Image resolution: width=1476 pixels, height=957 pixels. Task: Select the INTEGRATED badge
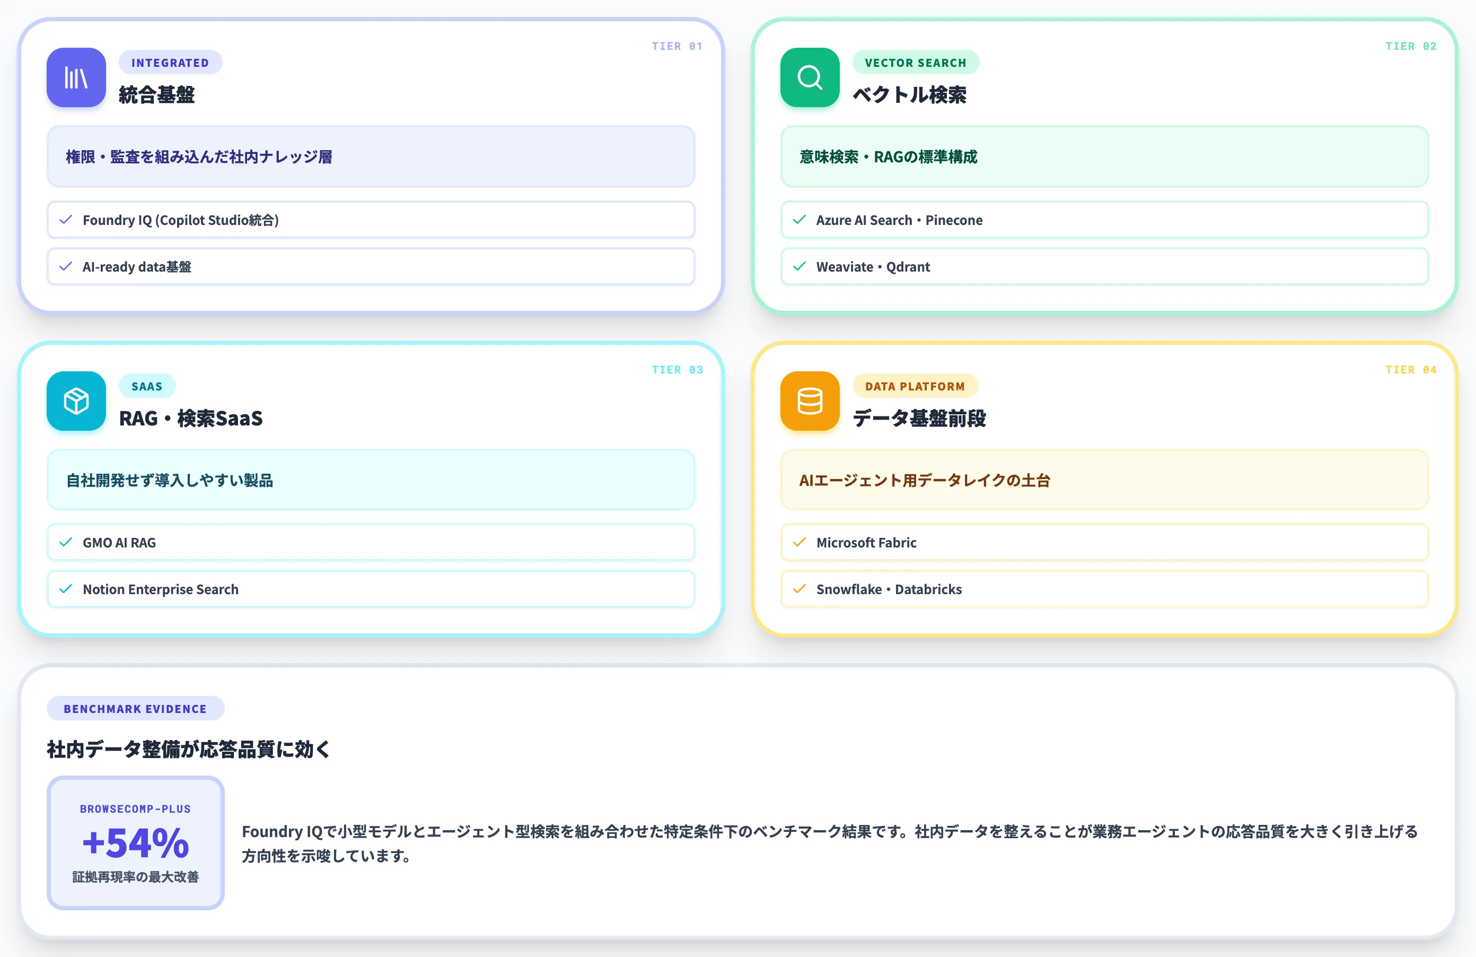point(171,63)
